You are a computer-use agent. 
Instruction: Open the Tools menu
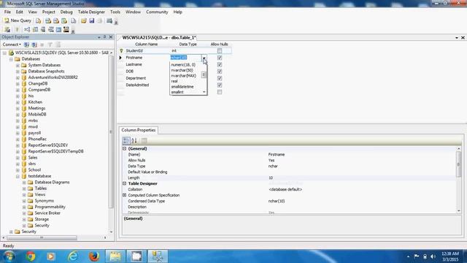115,12
